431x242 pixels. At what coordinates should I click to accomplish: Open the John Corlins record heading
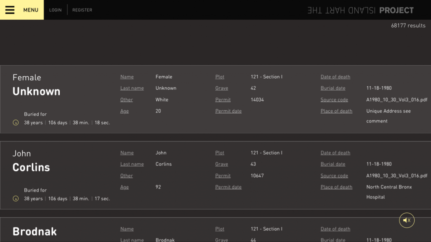pos(31,161)
